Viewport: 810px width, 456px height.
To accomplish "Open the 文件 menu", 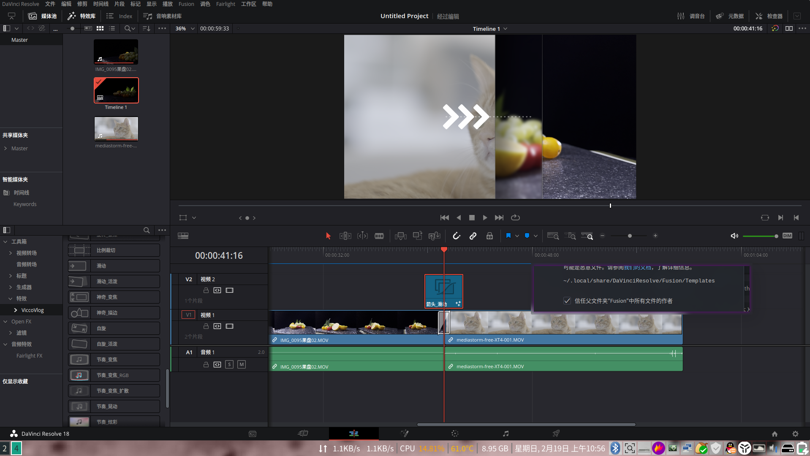I will click(50, 4).
